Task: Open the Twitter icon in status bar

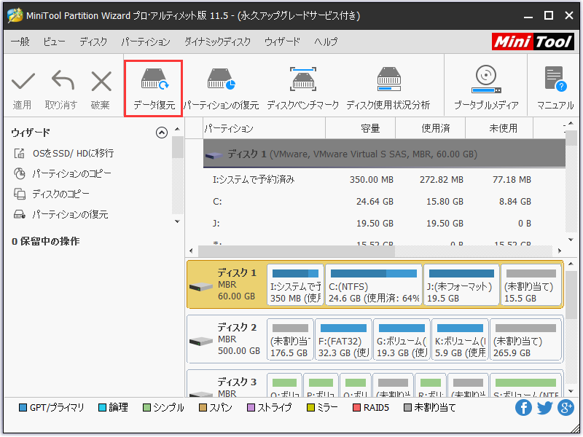Action: tap(544, 408)
